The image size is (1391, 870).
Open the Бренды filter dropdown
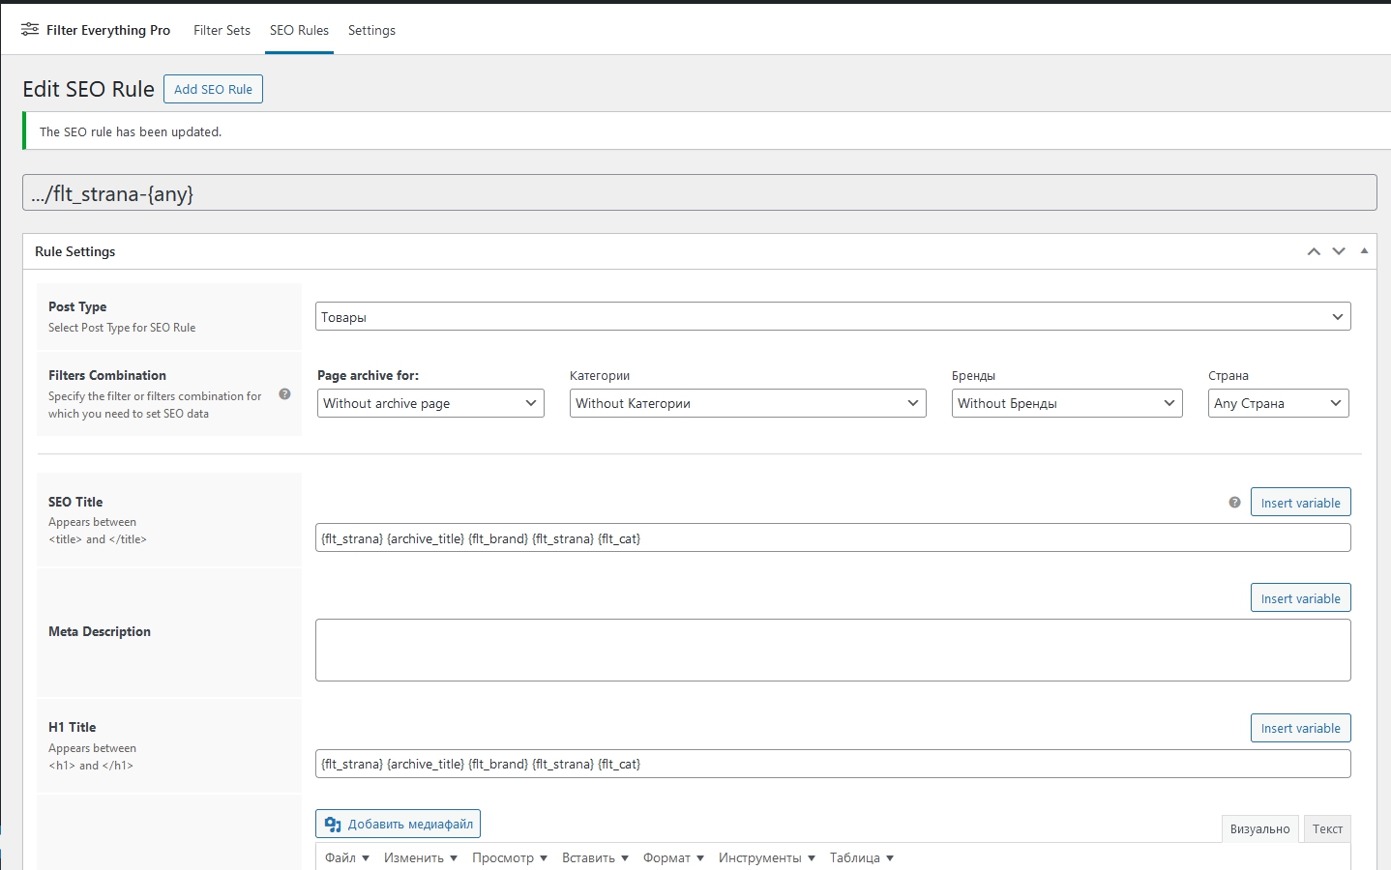[x=1066, y=403]
